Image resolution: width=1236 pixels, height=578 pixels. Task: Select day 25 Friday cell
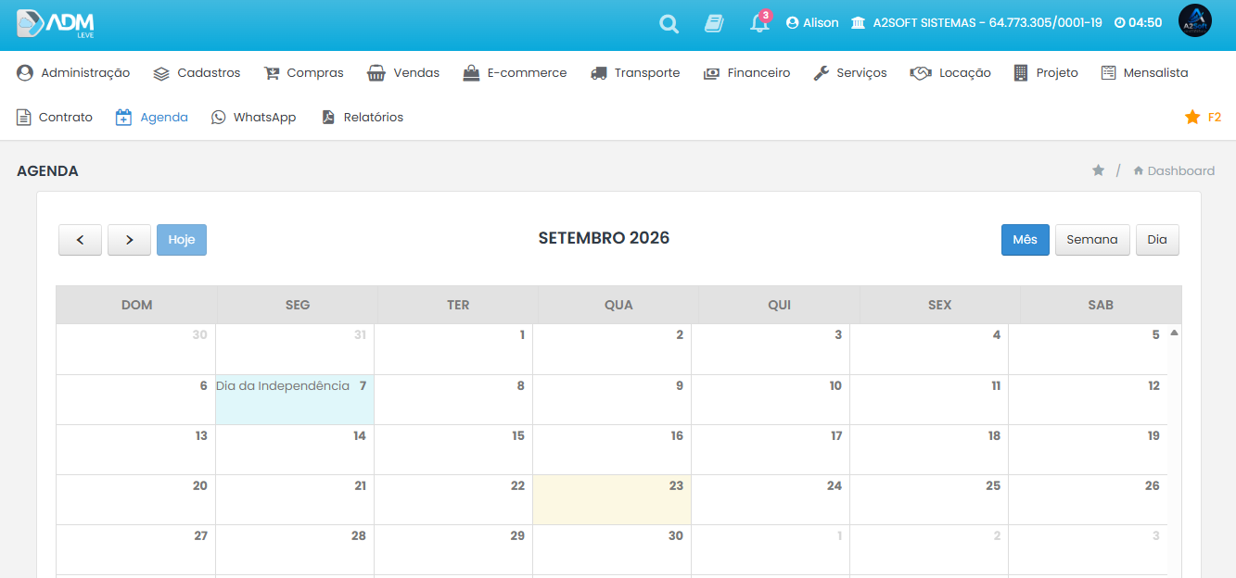point(929,500)
